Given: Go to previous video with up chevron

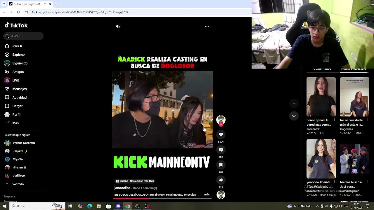Looking at the screenshot, I should point(294,104).
